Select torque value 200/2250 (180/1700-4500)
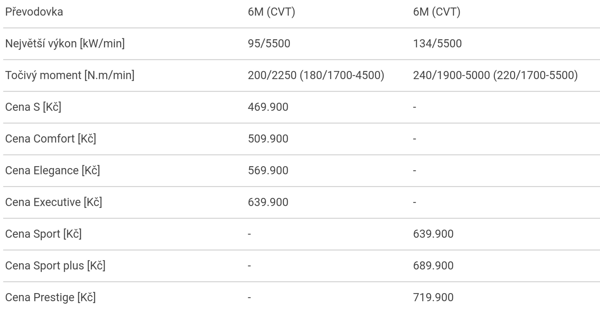Screen dimensions: 600x313 click(x=316, y=75)
